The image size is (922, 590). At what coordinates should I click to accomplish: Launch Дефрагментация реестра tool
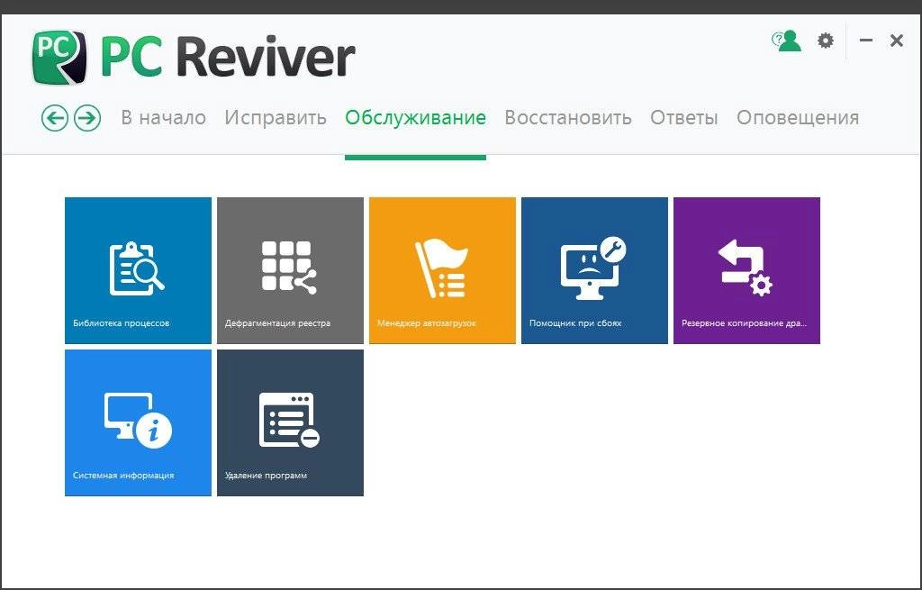pyautogui.click(x=291, y=270)
